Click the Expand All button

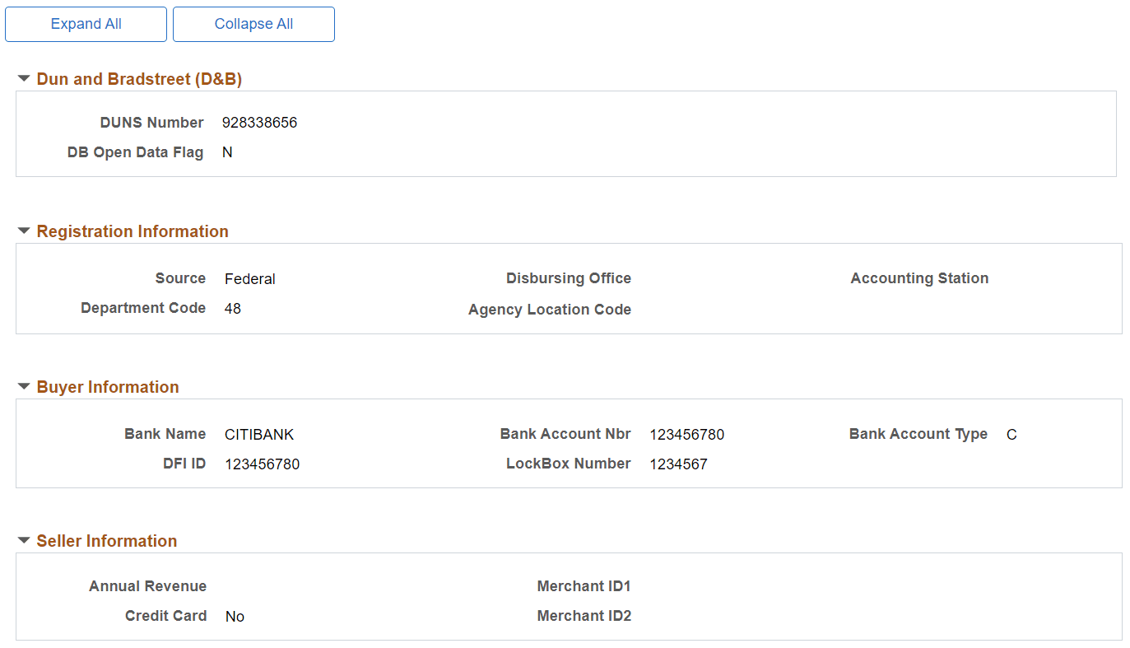(86, 24)
